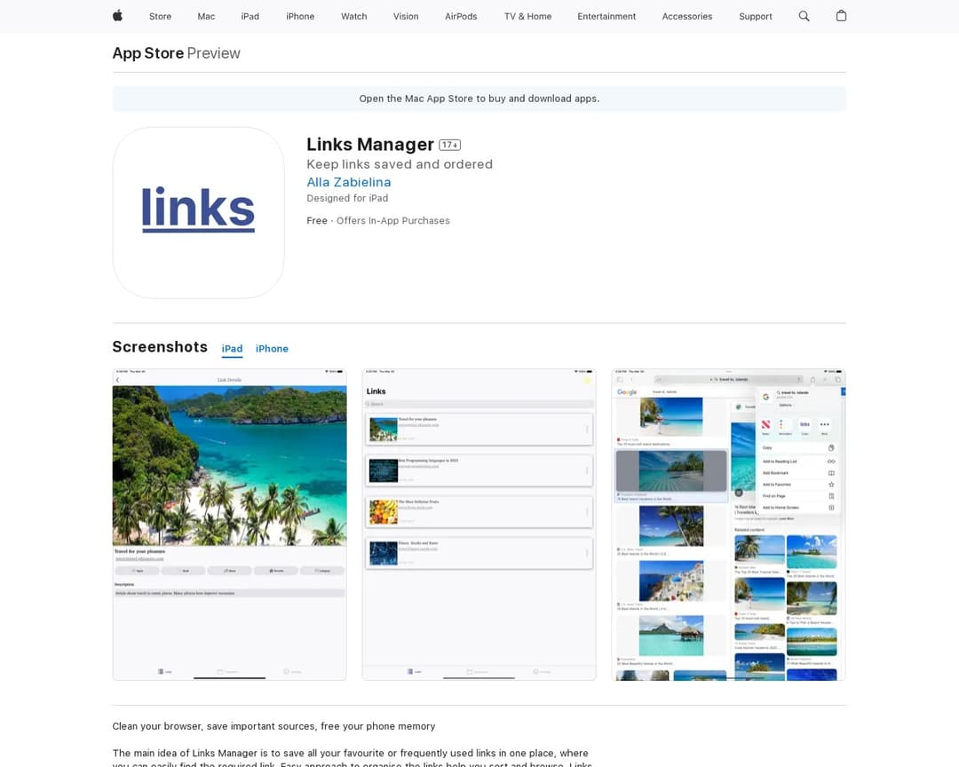
Task: Click the More button in the share sheet apps row
Action: coord(825,424)
